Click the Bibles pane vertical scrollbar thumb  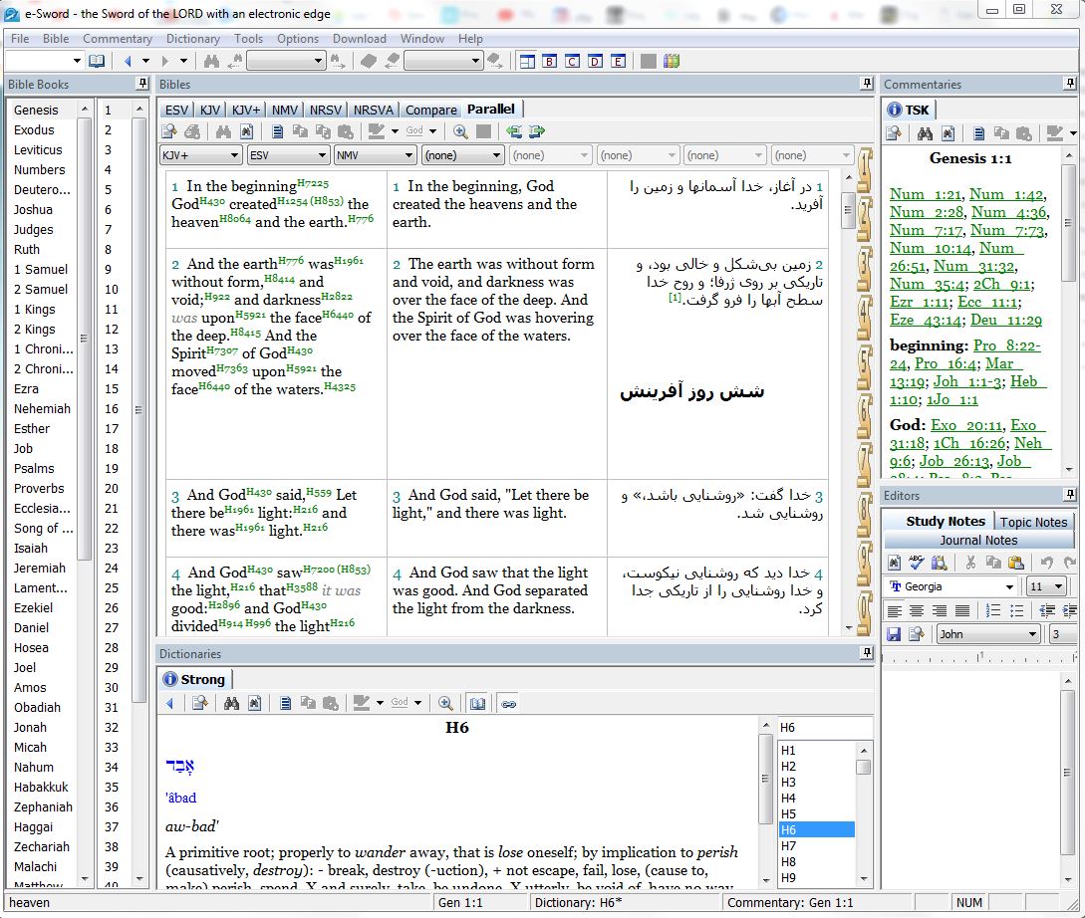(849, 210)
